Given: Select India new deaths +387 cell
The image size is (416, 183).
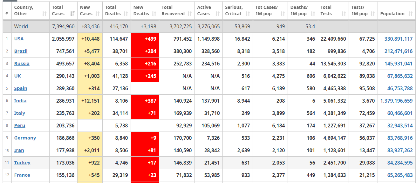Looking at the screenshot, I should (145, 101).
